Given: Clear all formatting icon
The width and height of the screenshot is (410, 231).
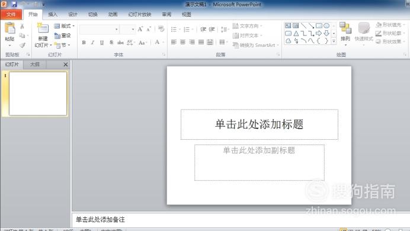Looking at the screenshot, I should click(161, 29).
